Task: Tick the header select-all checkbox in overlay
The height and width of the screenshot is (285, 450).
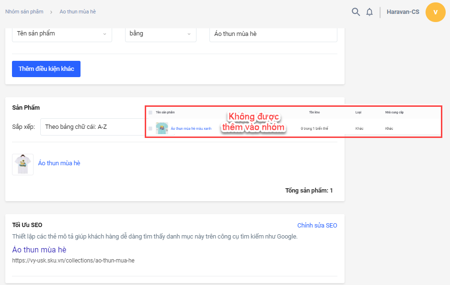Action: pos(150,113)
